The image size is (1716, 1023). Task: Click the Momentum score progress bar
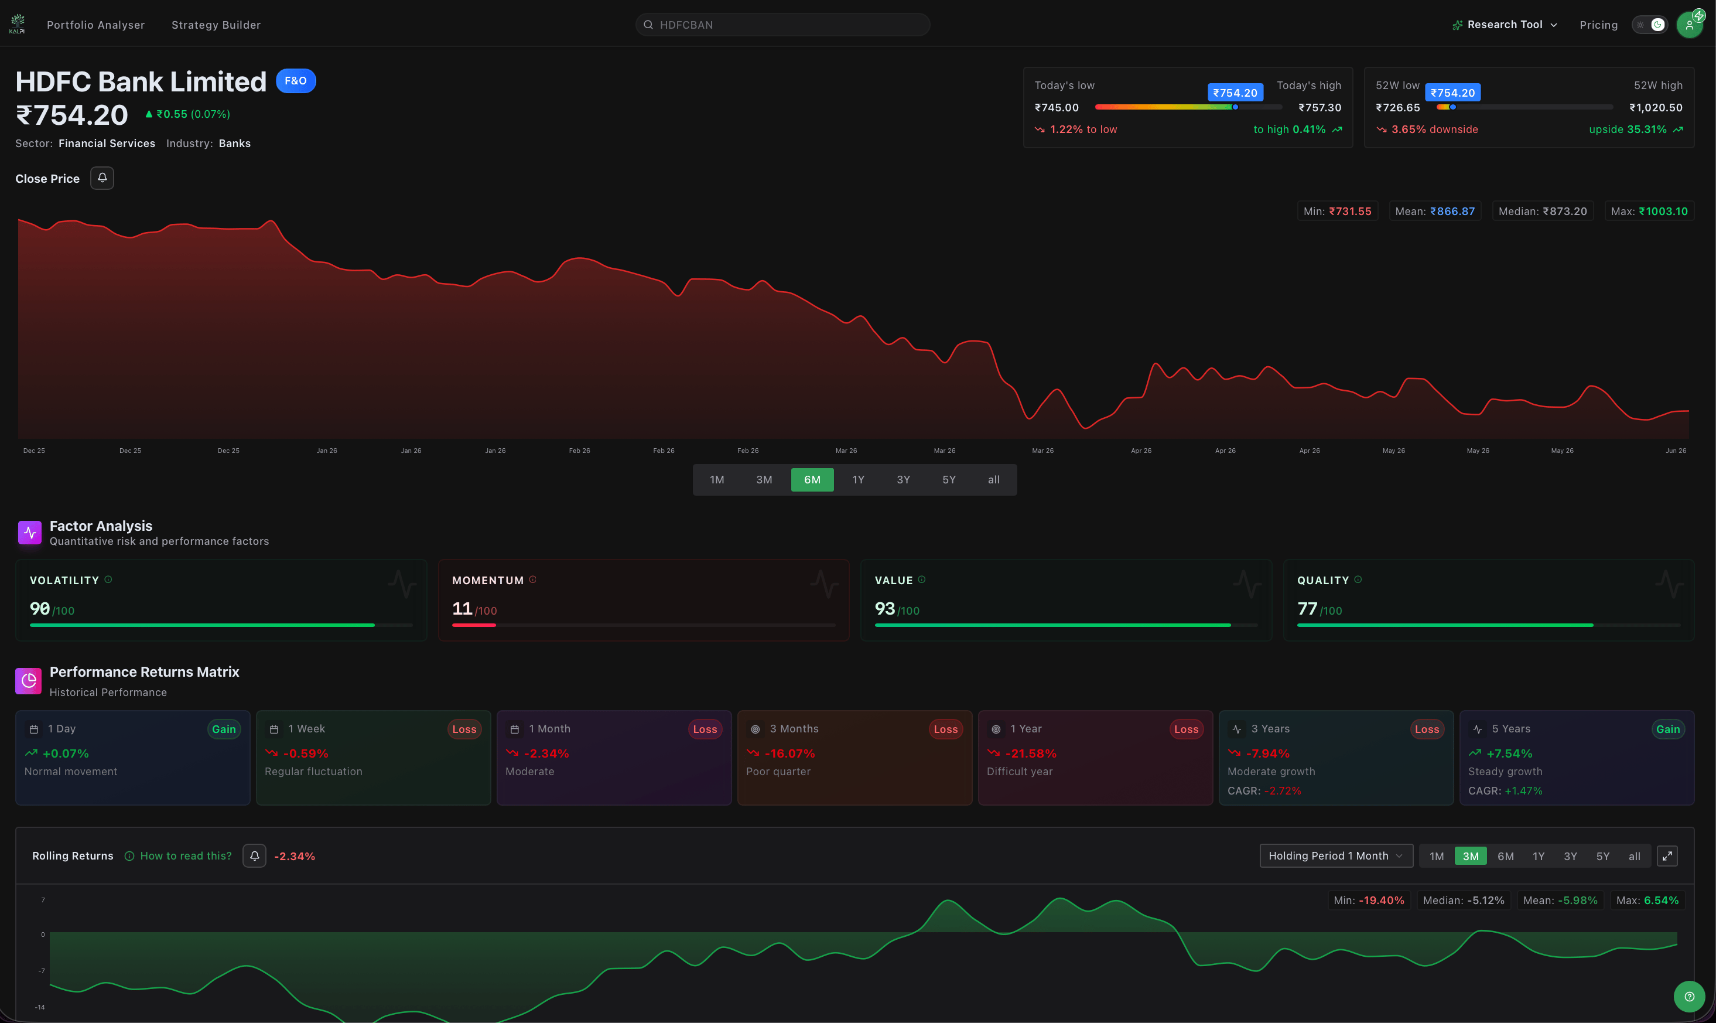644,625
